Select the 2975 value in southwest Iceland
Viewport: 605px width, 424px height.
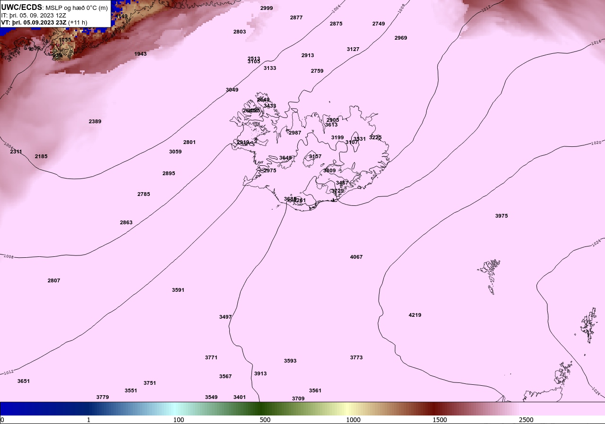270,170
